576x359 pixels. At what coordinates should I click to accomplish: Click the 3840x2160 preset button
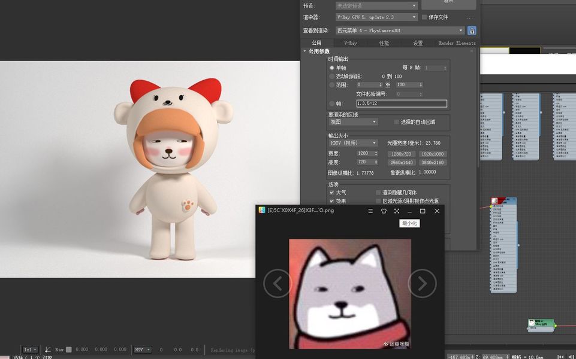click(x=432, y=162)
